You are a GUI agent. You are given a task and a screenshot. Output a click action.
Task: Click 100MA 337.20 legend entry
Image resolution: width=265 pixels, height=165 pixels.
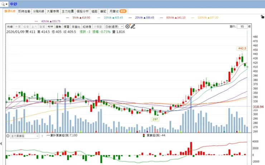[205, 17]
